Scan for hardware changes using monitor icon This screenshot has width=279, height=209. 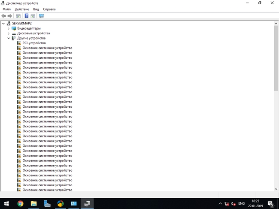41,16
